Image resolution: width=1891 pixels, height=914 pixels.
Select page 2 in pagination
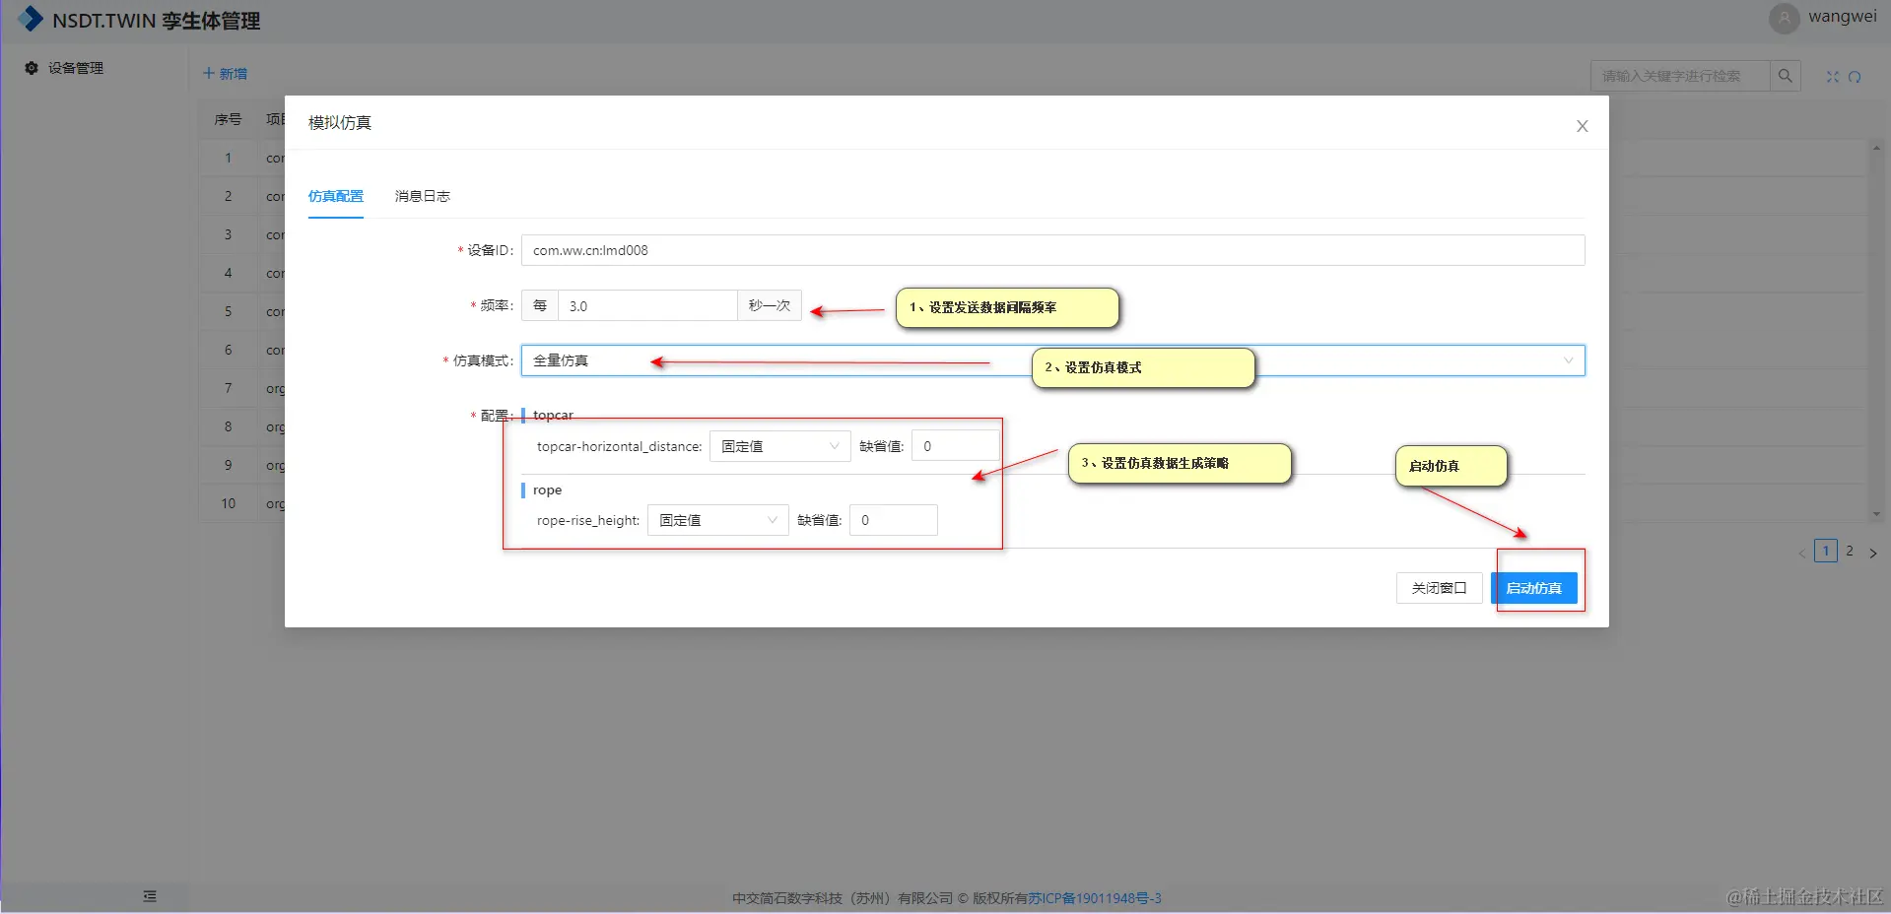(x=1850, y=551)
